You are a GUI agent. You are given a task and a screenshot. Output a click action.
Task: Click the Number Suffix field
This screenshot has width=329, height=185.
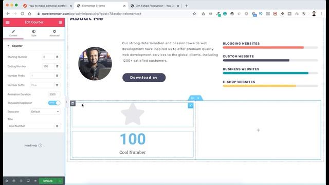click(x=42, y=85)
